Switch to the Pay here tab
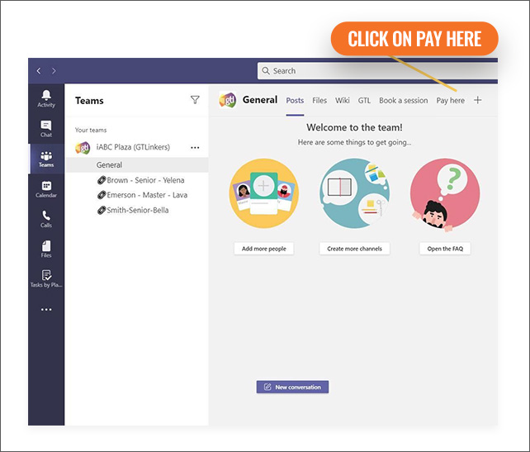 point(450,101)
